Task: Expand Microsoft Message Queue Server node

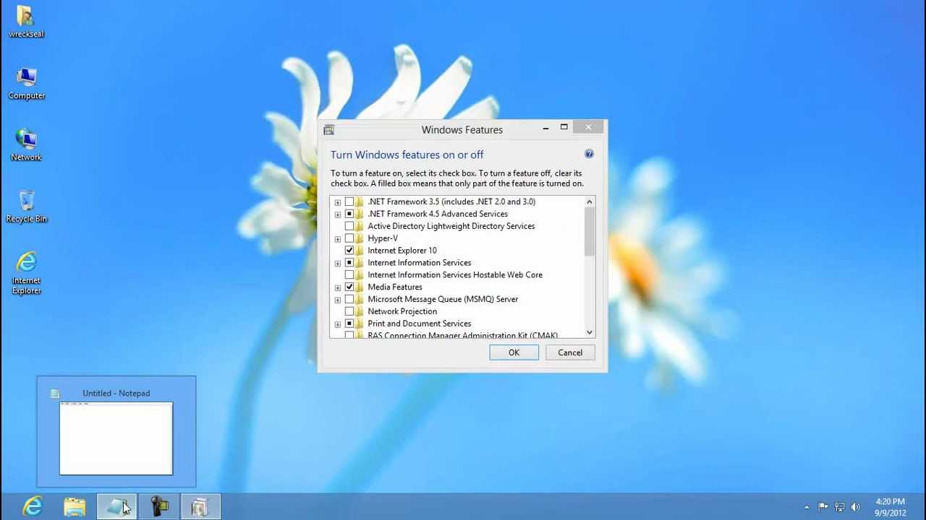Action: click(338, 300)
